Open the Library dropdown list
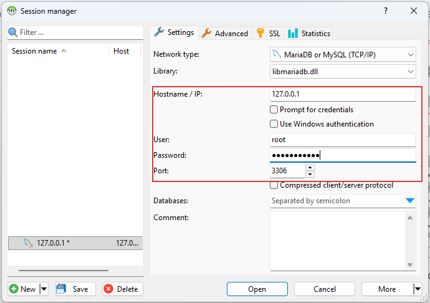Image resolution: width=430 pixels, height=303 pixels. (x=409, y=72)
